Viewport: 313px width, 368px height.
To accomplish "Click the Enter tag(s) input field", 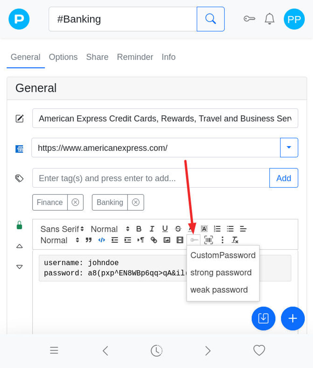I will (x=151, y=178).
